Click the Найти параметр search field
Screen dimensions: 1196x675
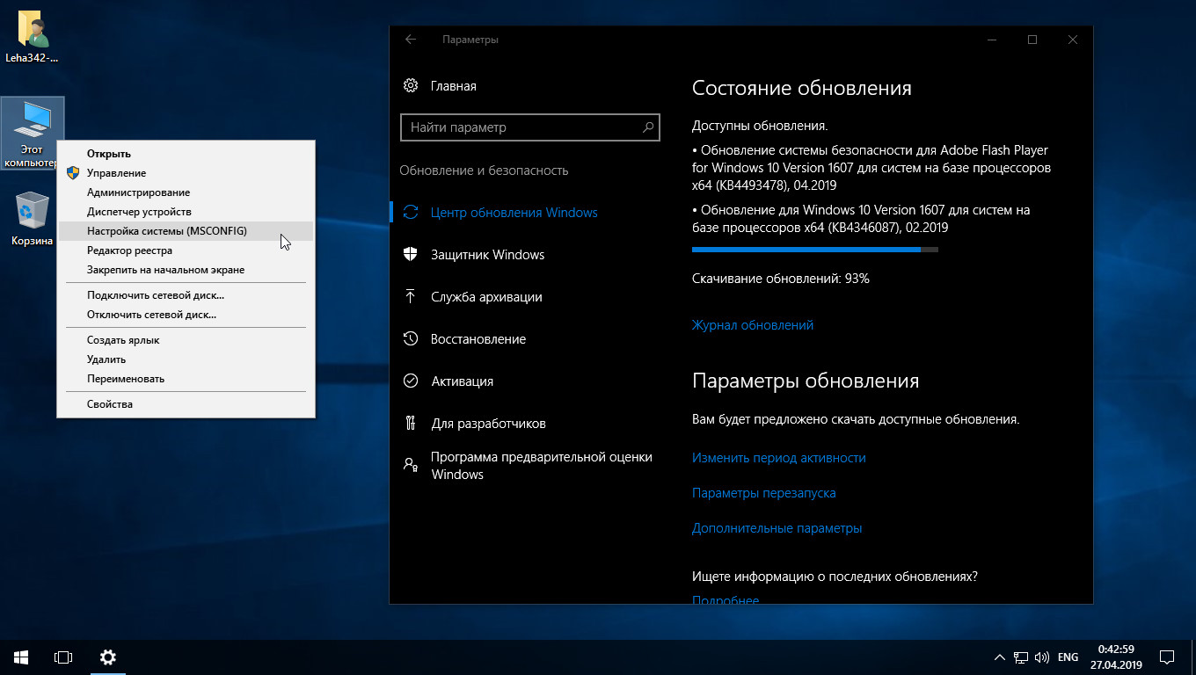[529, 127]
